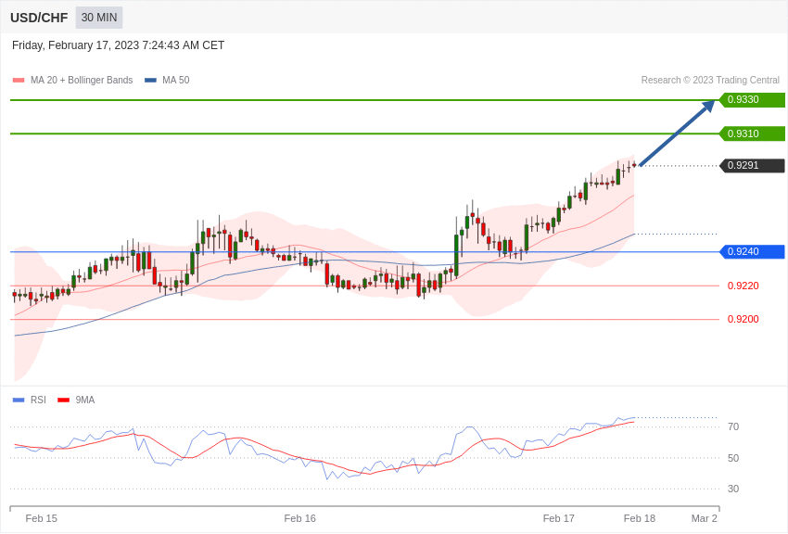Screen dimensions: 788x534
Task: Select the chart date and time text
Action: [118, 45]
